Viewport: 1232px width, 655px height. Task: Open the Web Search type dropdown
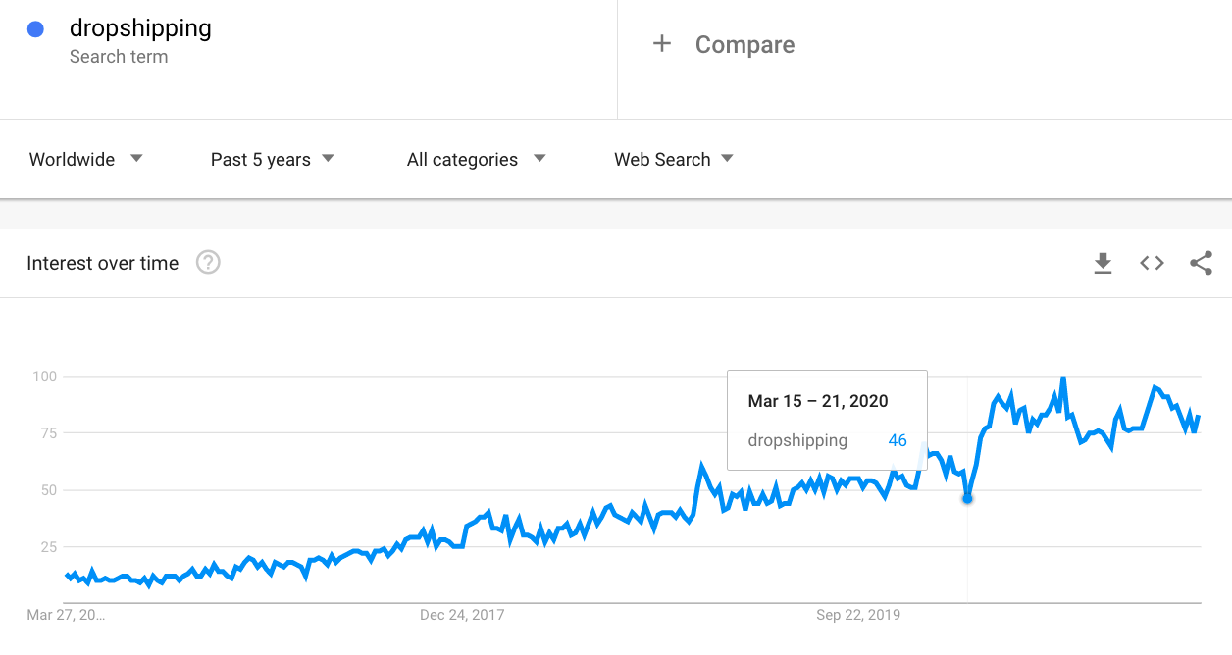(673, 159)
